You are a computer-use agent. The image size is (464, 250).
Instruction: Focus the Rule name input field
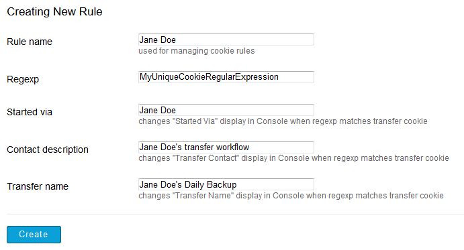tap(226, 40)
